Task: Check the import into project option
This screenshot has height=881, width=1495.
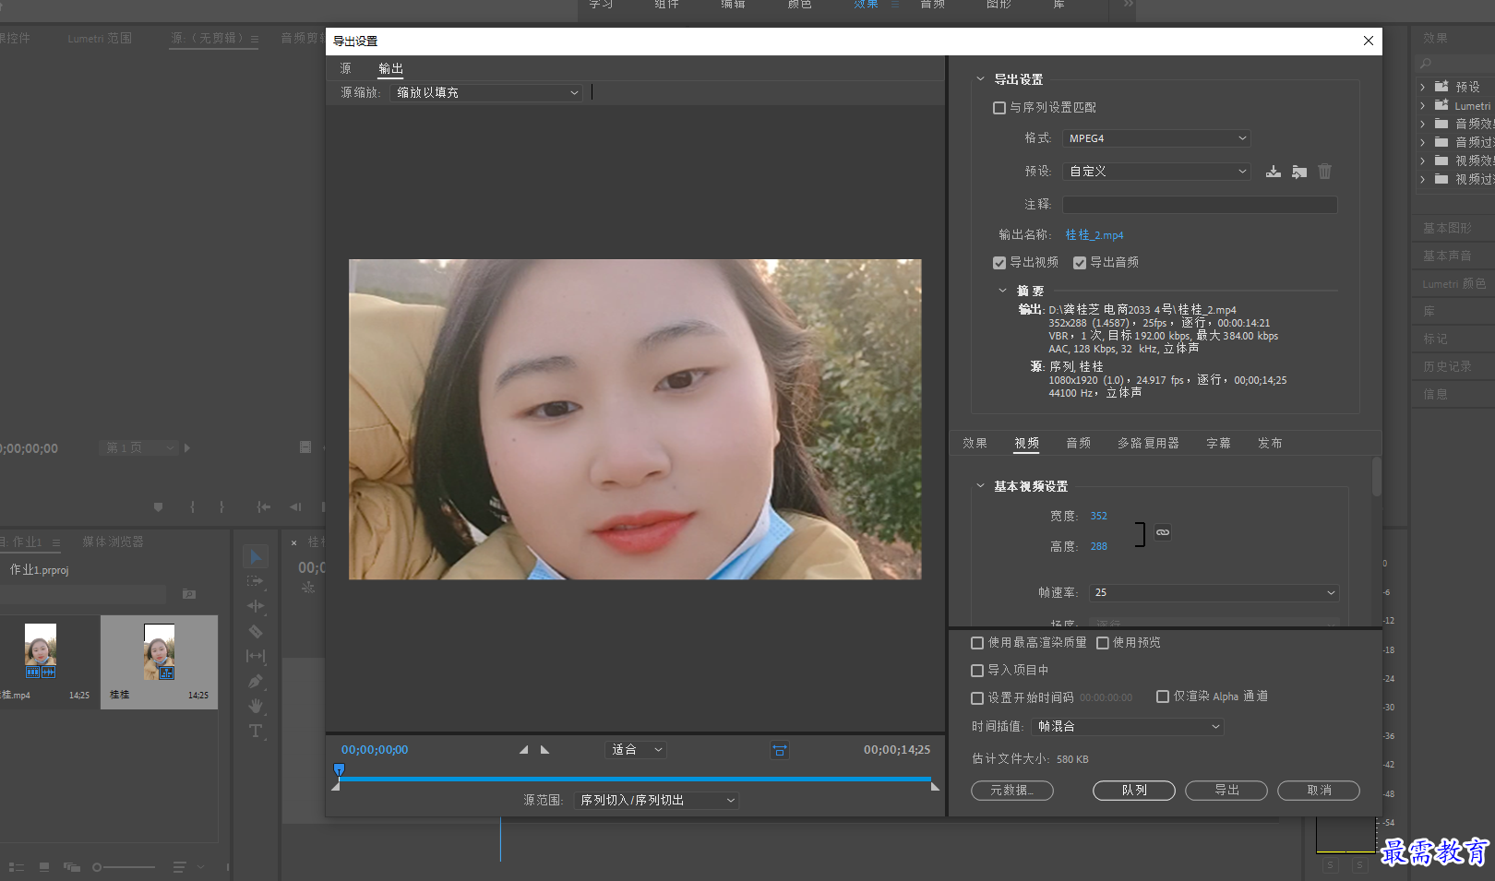Action: click(x=977, y=671)
